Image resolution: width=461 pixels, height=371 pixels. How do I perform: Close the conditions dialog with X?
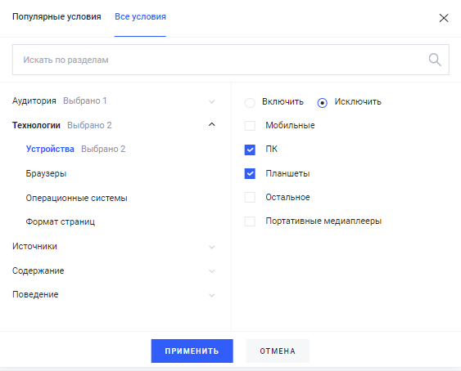pos(444,18)
